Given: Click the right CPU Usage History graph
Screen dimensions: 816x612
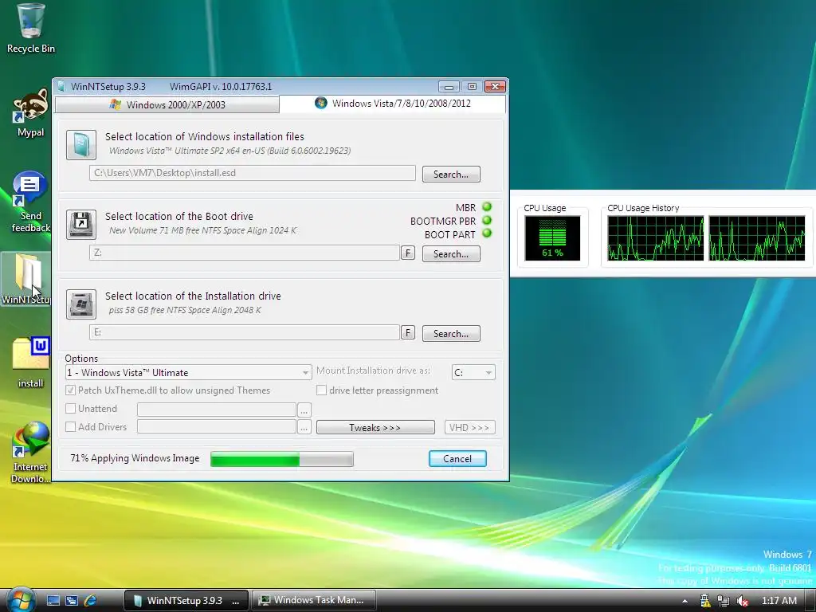Looking at the screenshot, I should coord(757,238).
